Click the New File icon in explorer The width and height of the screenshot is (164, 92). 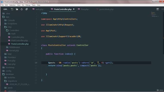click(x=12, y=9)
